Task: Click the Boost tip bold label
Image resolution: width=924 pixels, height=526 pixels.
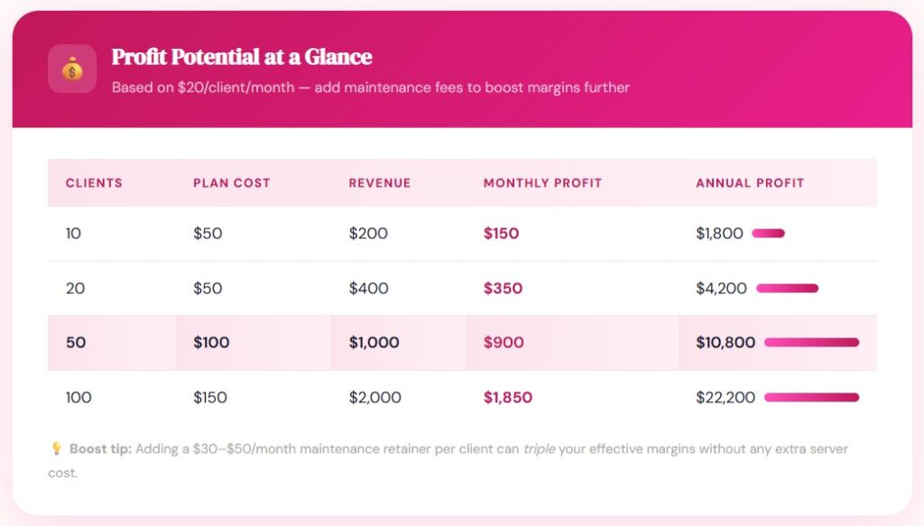Action: click(x=100, y=448)
